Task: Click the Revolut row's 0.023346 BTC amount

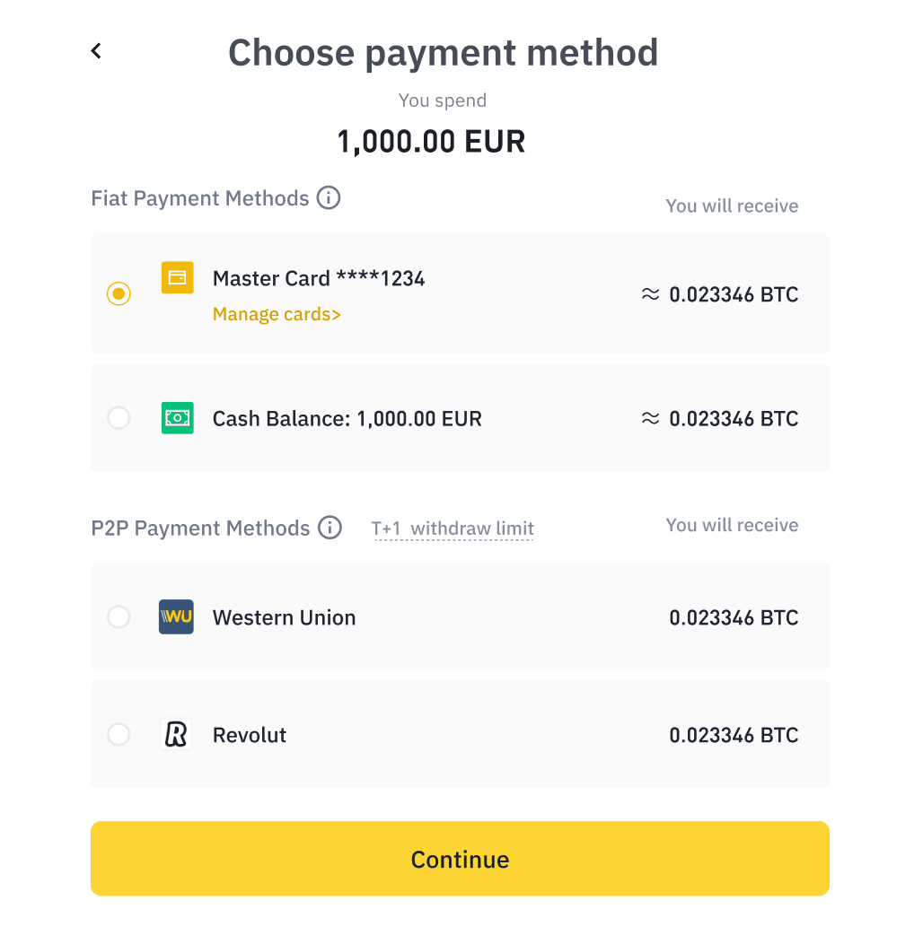Action: [734, 735]
